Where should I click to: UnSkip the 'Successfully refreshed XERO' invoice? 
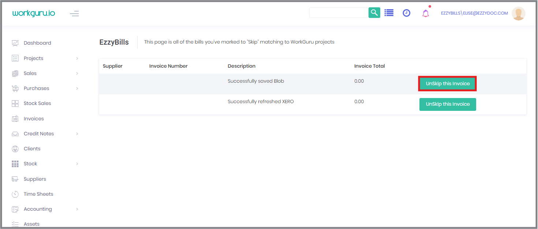tap(448, 104)
